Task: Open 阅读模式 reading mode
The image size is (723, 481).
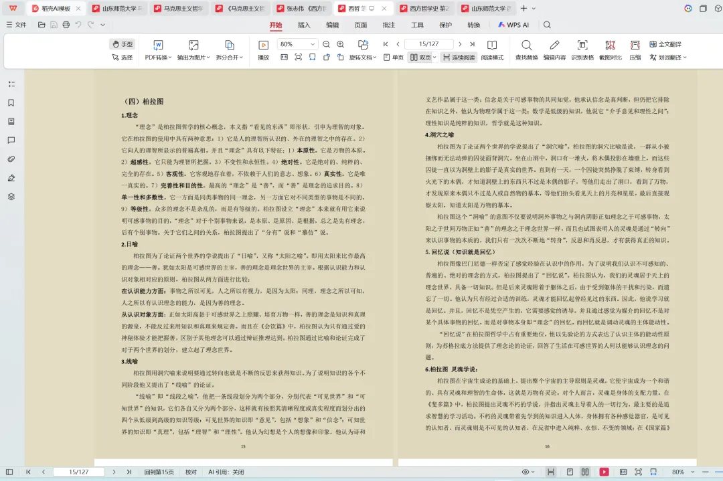Action: [492, 50]
